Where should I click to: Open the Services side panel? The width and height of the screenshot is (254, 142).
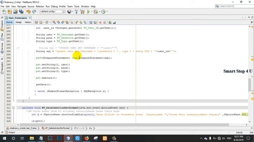[x=2, y=48]
